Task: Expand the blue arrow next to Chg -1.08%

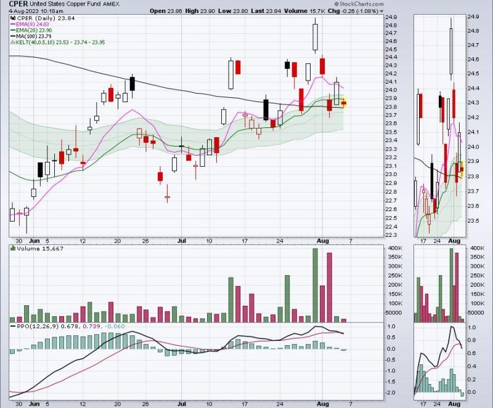Action: (381, 11)
